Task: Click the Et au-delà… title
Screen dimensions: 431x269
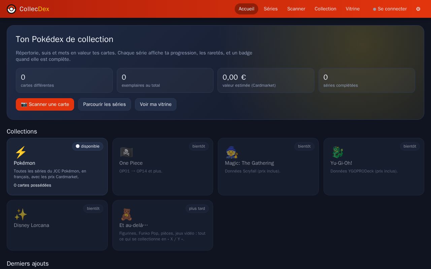Action: click(134, 225)
